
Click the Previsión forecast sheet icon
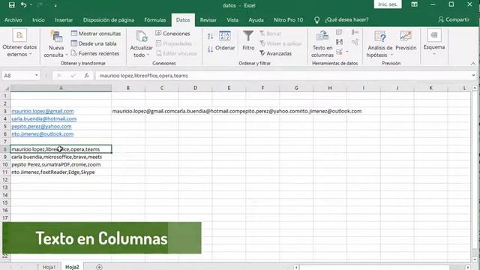pos(406,40)
